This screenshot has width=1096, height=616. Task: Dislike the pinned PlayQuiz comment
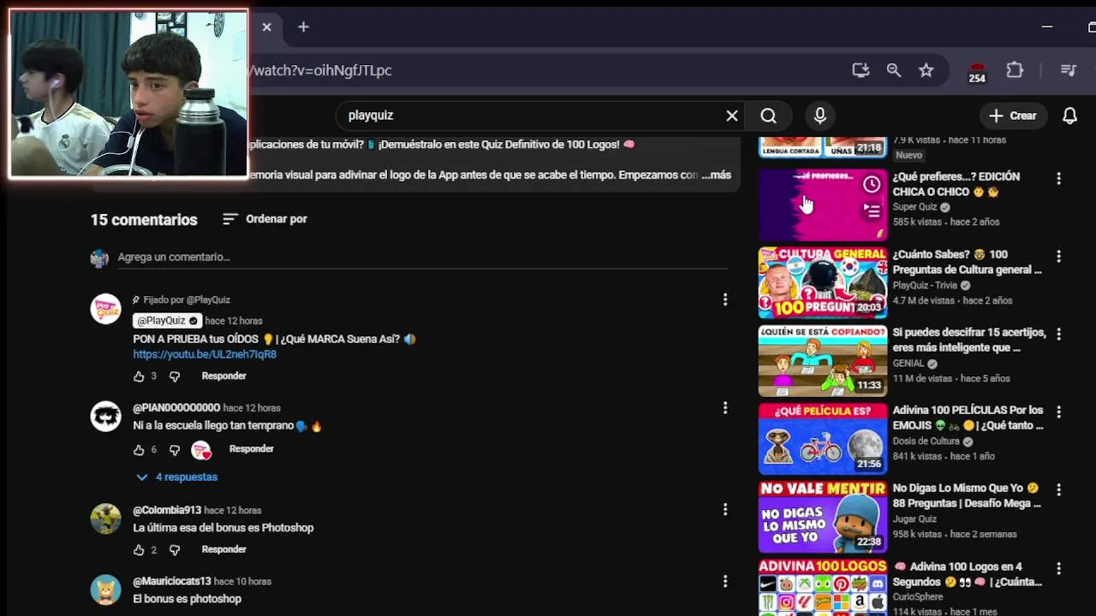(x=175, y=376)
